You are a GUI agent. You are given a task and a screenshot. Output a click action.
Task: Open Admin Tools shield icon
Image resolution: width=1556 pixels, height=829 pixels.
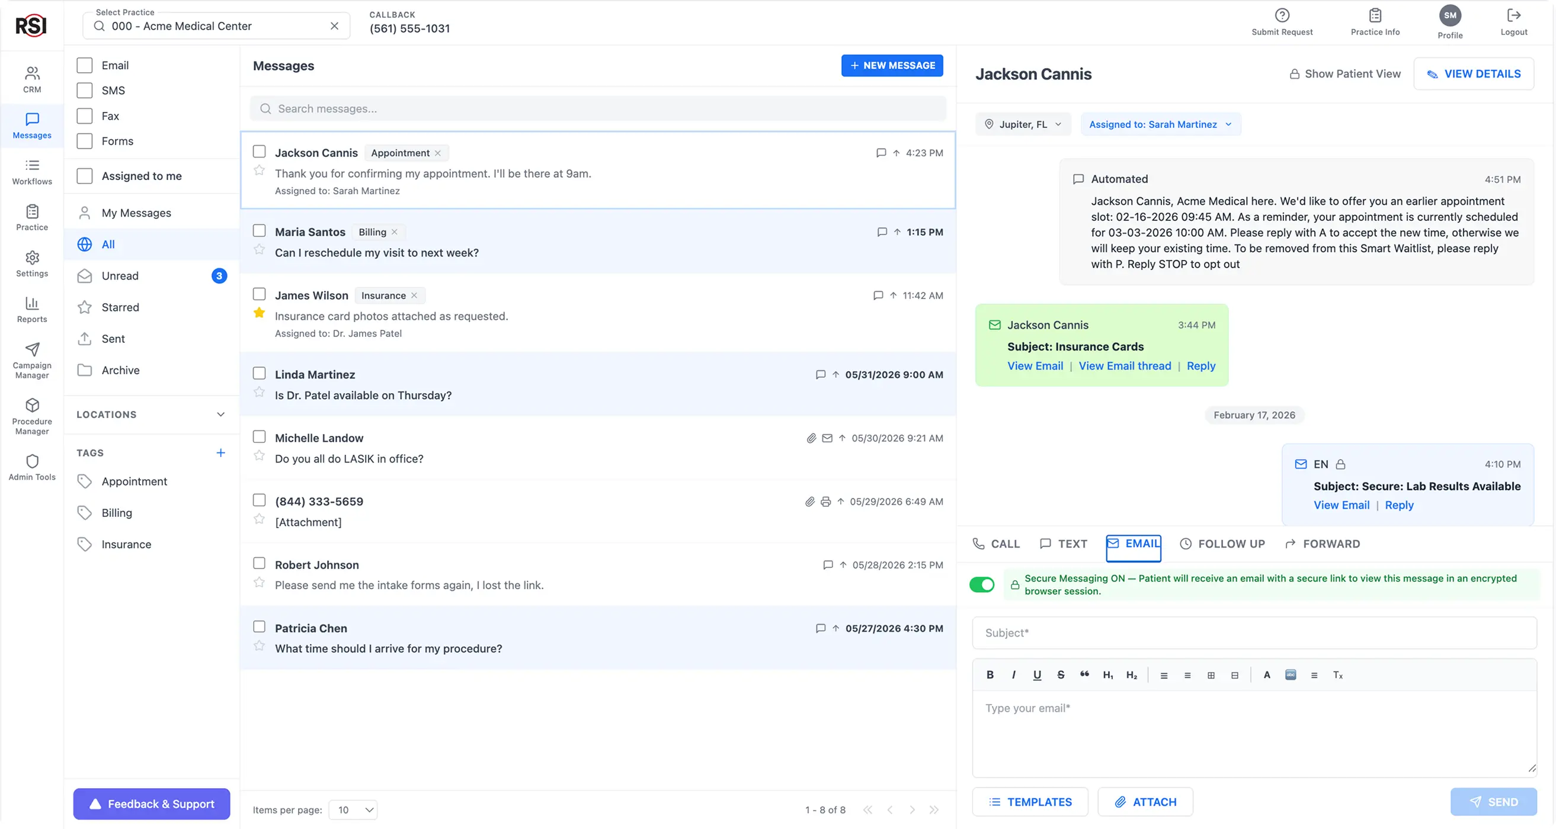point(32,468)
